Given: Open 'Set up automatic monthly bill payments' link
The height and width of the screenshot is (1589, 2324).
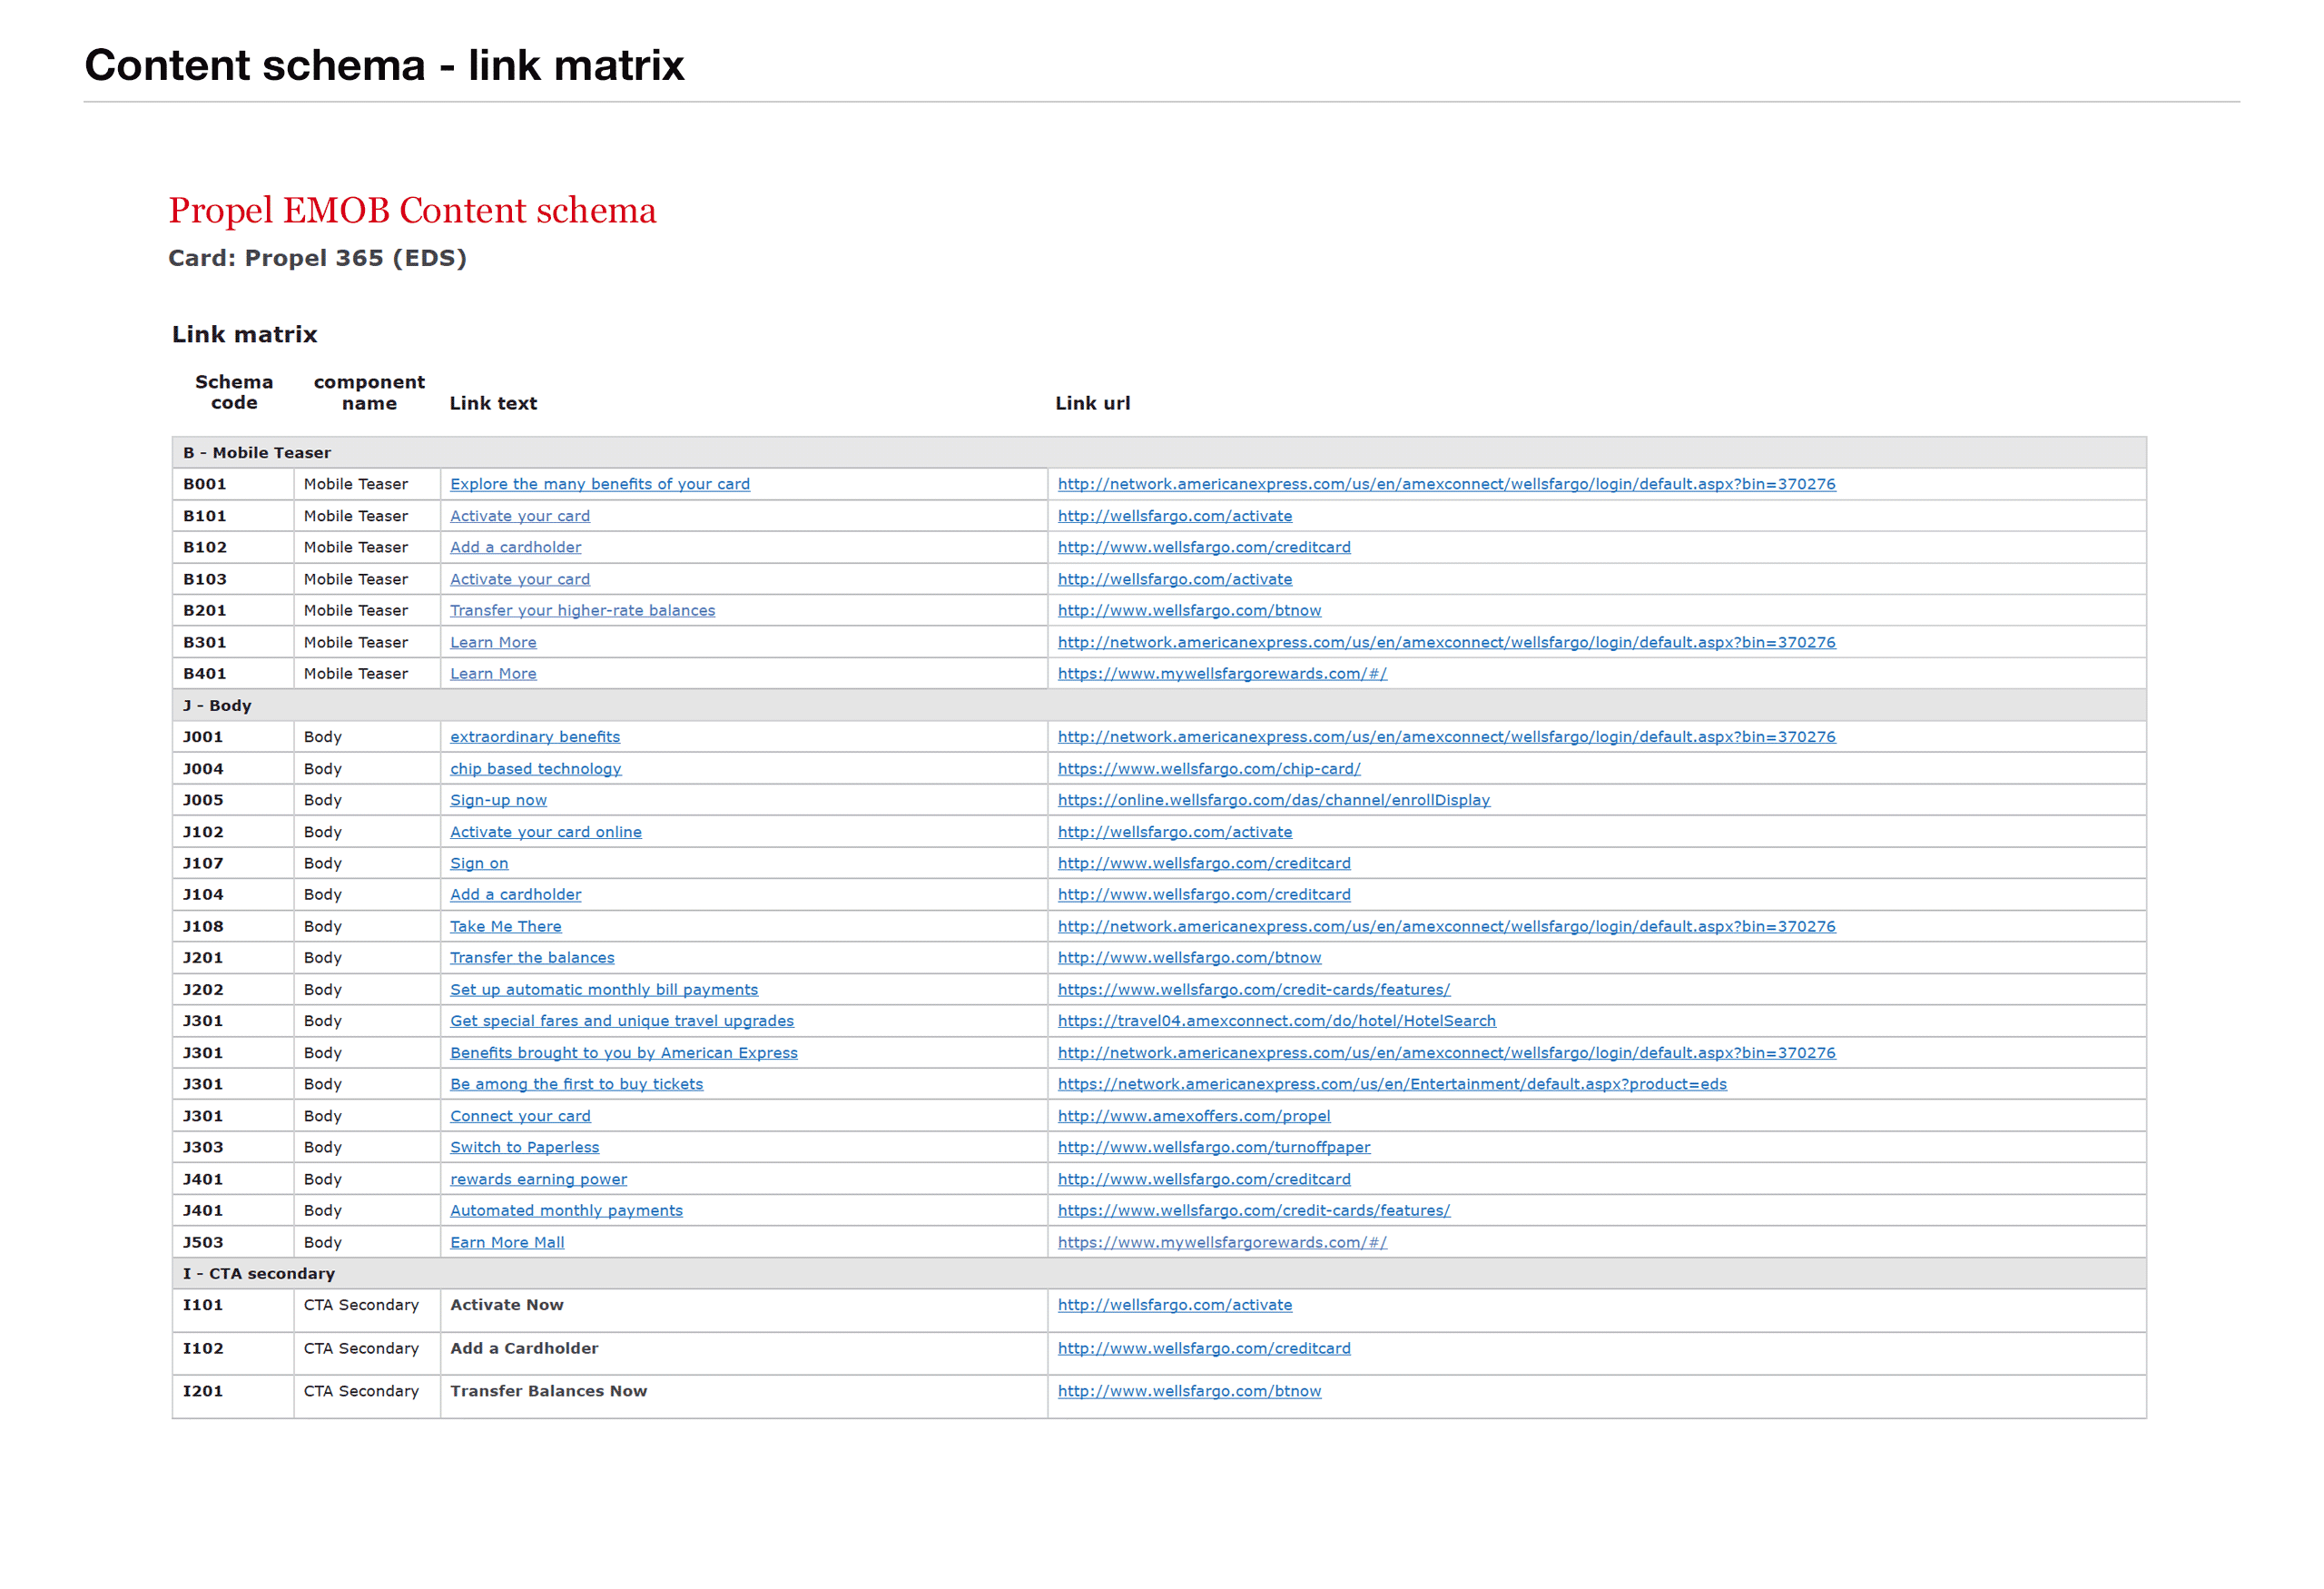Looking at the screenshot, I should pyautogui.click(x=603, y=990).
